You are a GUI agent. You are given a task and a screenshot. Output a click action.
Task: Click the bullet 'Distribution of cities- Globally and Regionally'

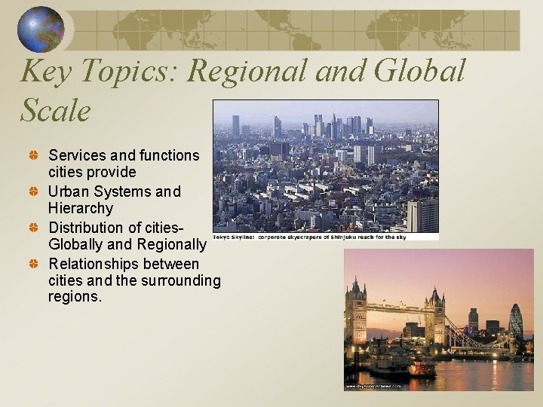pos(127,236)
